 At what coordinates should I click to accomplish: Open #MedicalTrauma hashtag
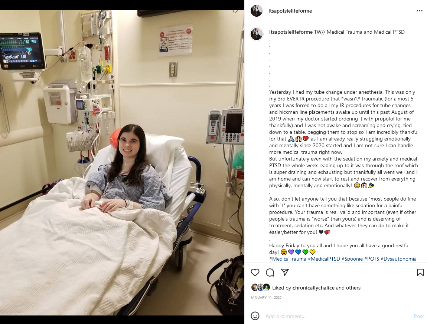[x=287, y=259]
